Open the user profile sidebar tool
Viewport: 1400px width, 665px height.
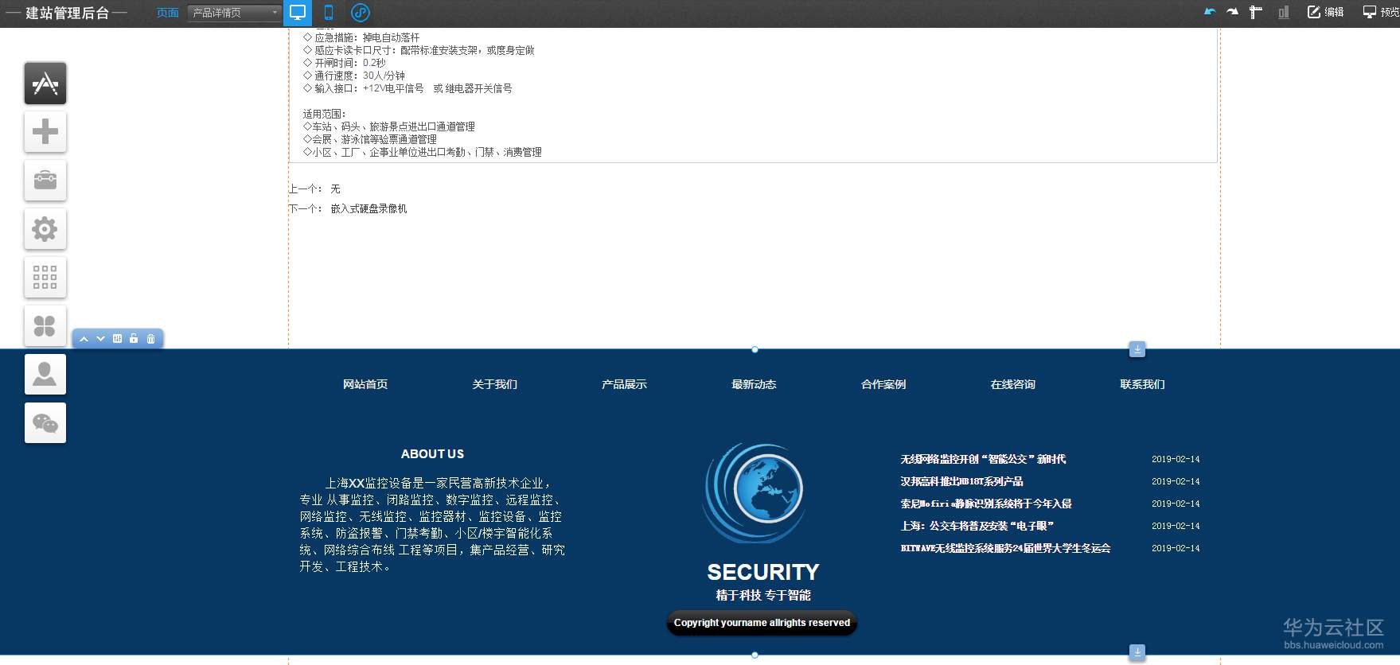pyautogui.click(x=45, y=375)
